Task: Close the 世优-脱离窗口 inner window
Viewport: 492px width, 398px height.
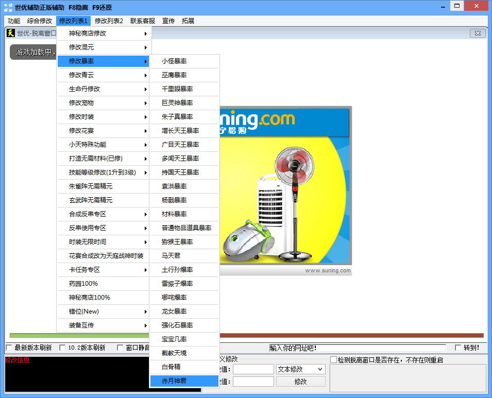Action: click(478, 33)
